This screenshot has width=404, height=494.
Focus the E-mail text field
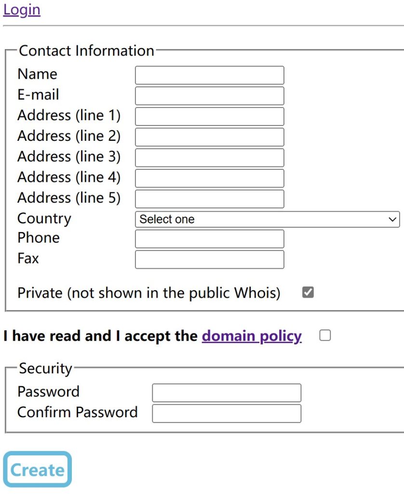[209, 96]
